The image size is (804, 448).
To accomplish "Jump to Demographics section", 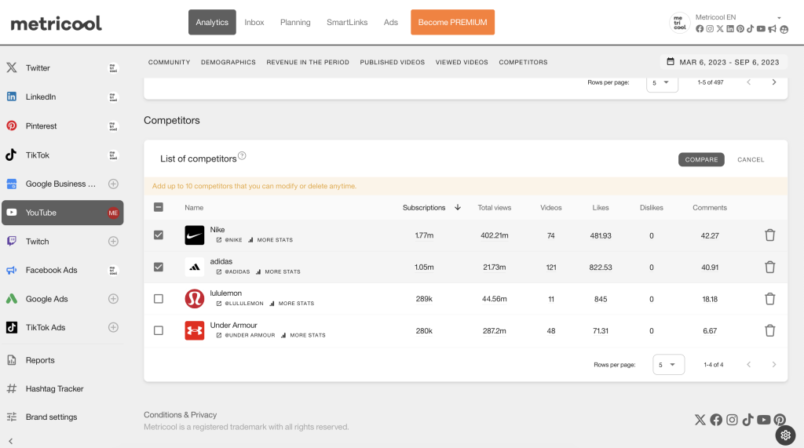I will click(x=228, y=62).
